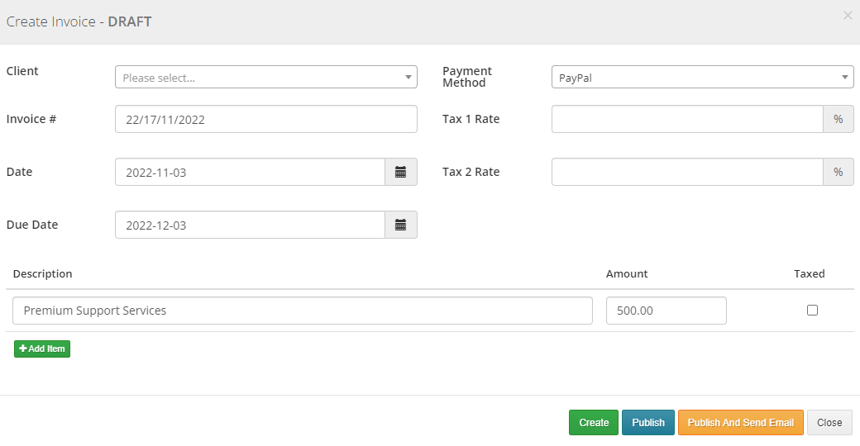Open the Payment Method dropdown showing PayPal
The width and height of the screenshot is (860, 446).
point(703,78)
